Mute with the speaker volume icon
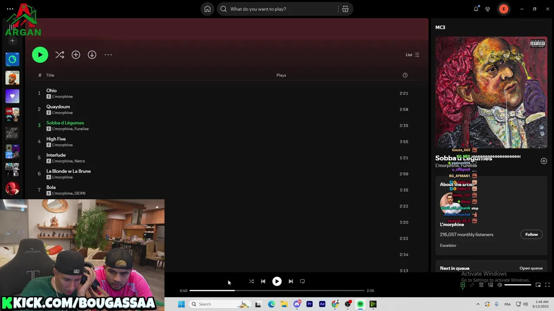This screenshot has height=311, width=554. pos(499,285)
